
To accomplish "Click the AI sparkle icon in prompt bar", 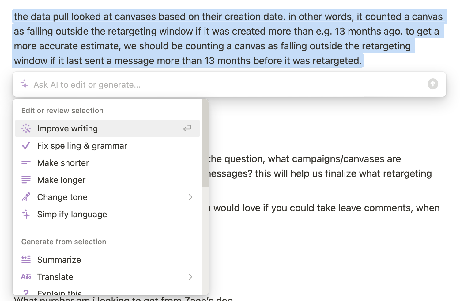I will tap(25, 84).
